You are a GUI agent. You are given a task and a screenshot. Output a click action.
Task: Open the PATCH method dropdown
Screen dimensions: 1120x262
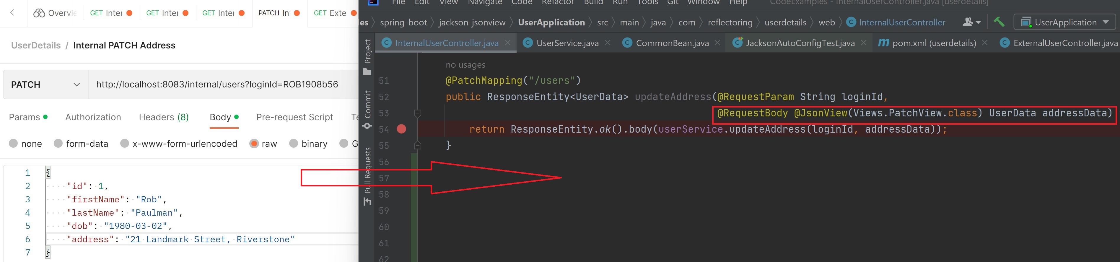(46, 84)
